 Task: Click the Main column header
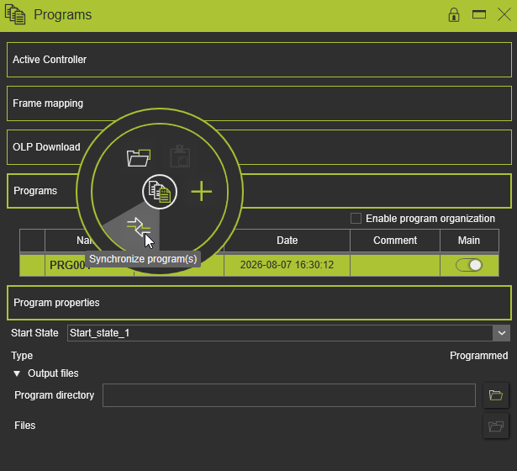469,241
